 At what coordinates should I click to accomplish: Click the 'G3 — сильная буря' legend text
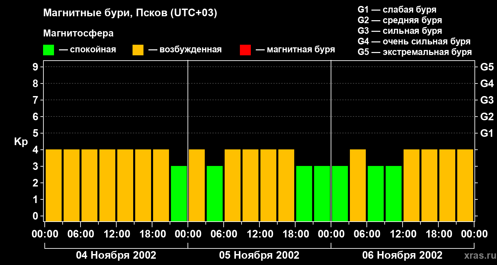point(400,31)
